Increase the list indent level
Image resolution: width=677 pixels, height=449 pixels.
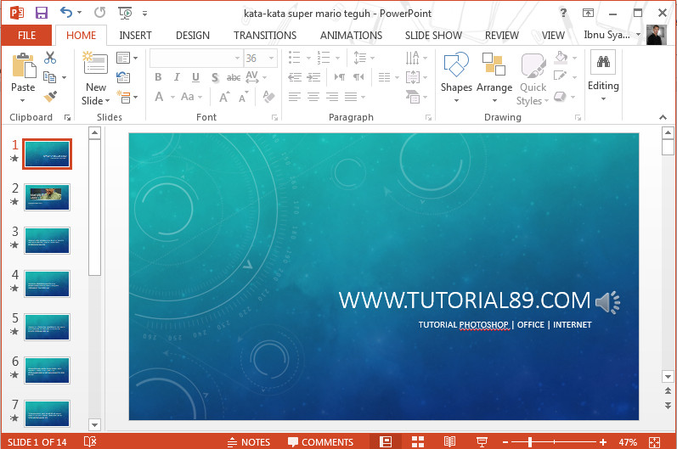tap(313, 77)
